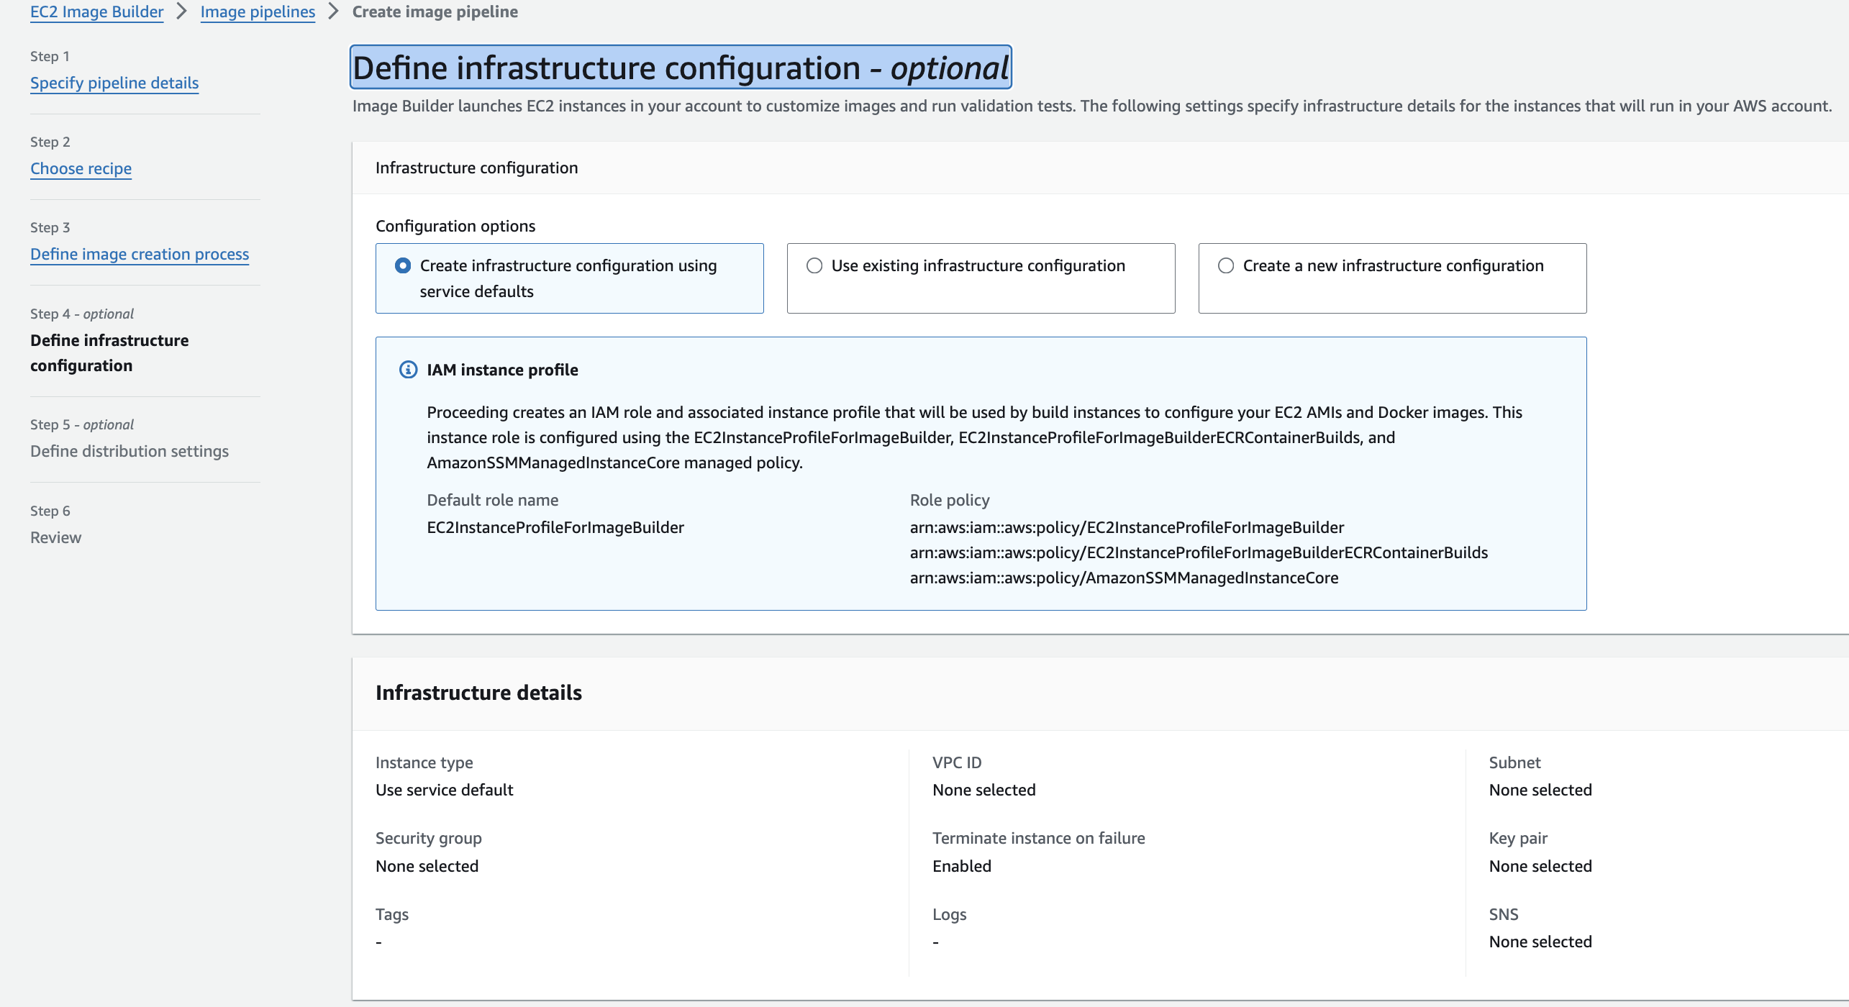1849x1007 pixels.
Task: Click Define infrastructure configuration current step
Action: pyautogui.click(x=109, y=352)
